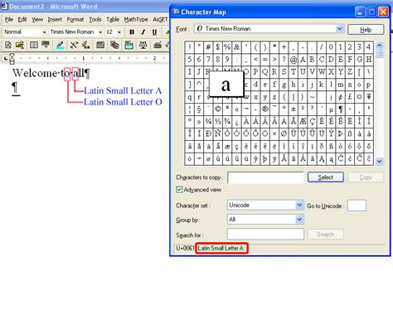This screenshot has height=325, width=393.
Task: Toggle Bold formatting in Word toolbar
Action: [132, 32]
